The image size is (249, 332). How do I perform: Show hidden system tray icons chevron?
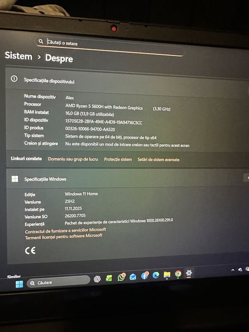pyautogui.click(x=233, y=270)
